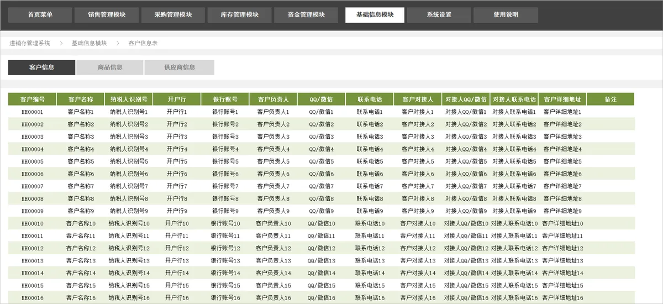Select cell KH00006
The image size is (663, 304).
tap(32, 174)
